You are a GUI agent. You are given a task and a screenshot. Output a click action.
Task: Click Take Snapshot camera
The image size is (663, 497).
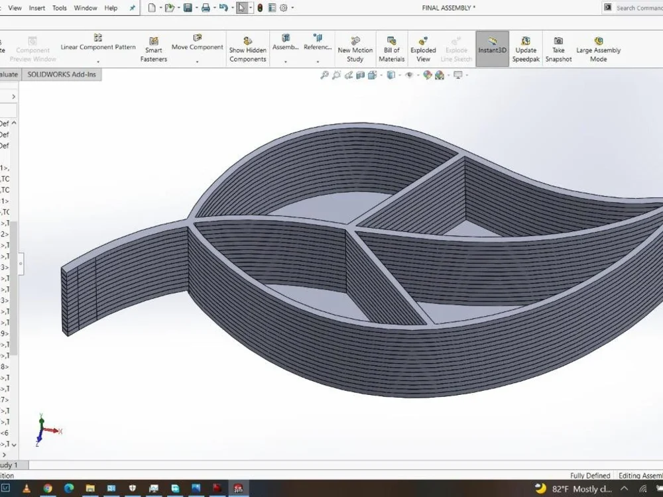point(558,50)
